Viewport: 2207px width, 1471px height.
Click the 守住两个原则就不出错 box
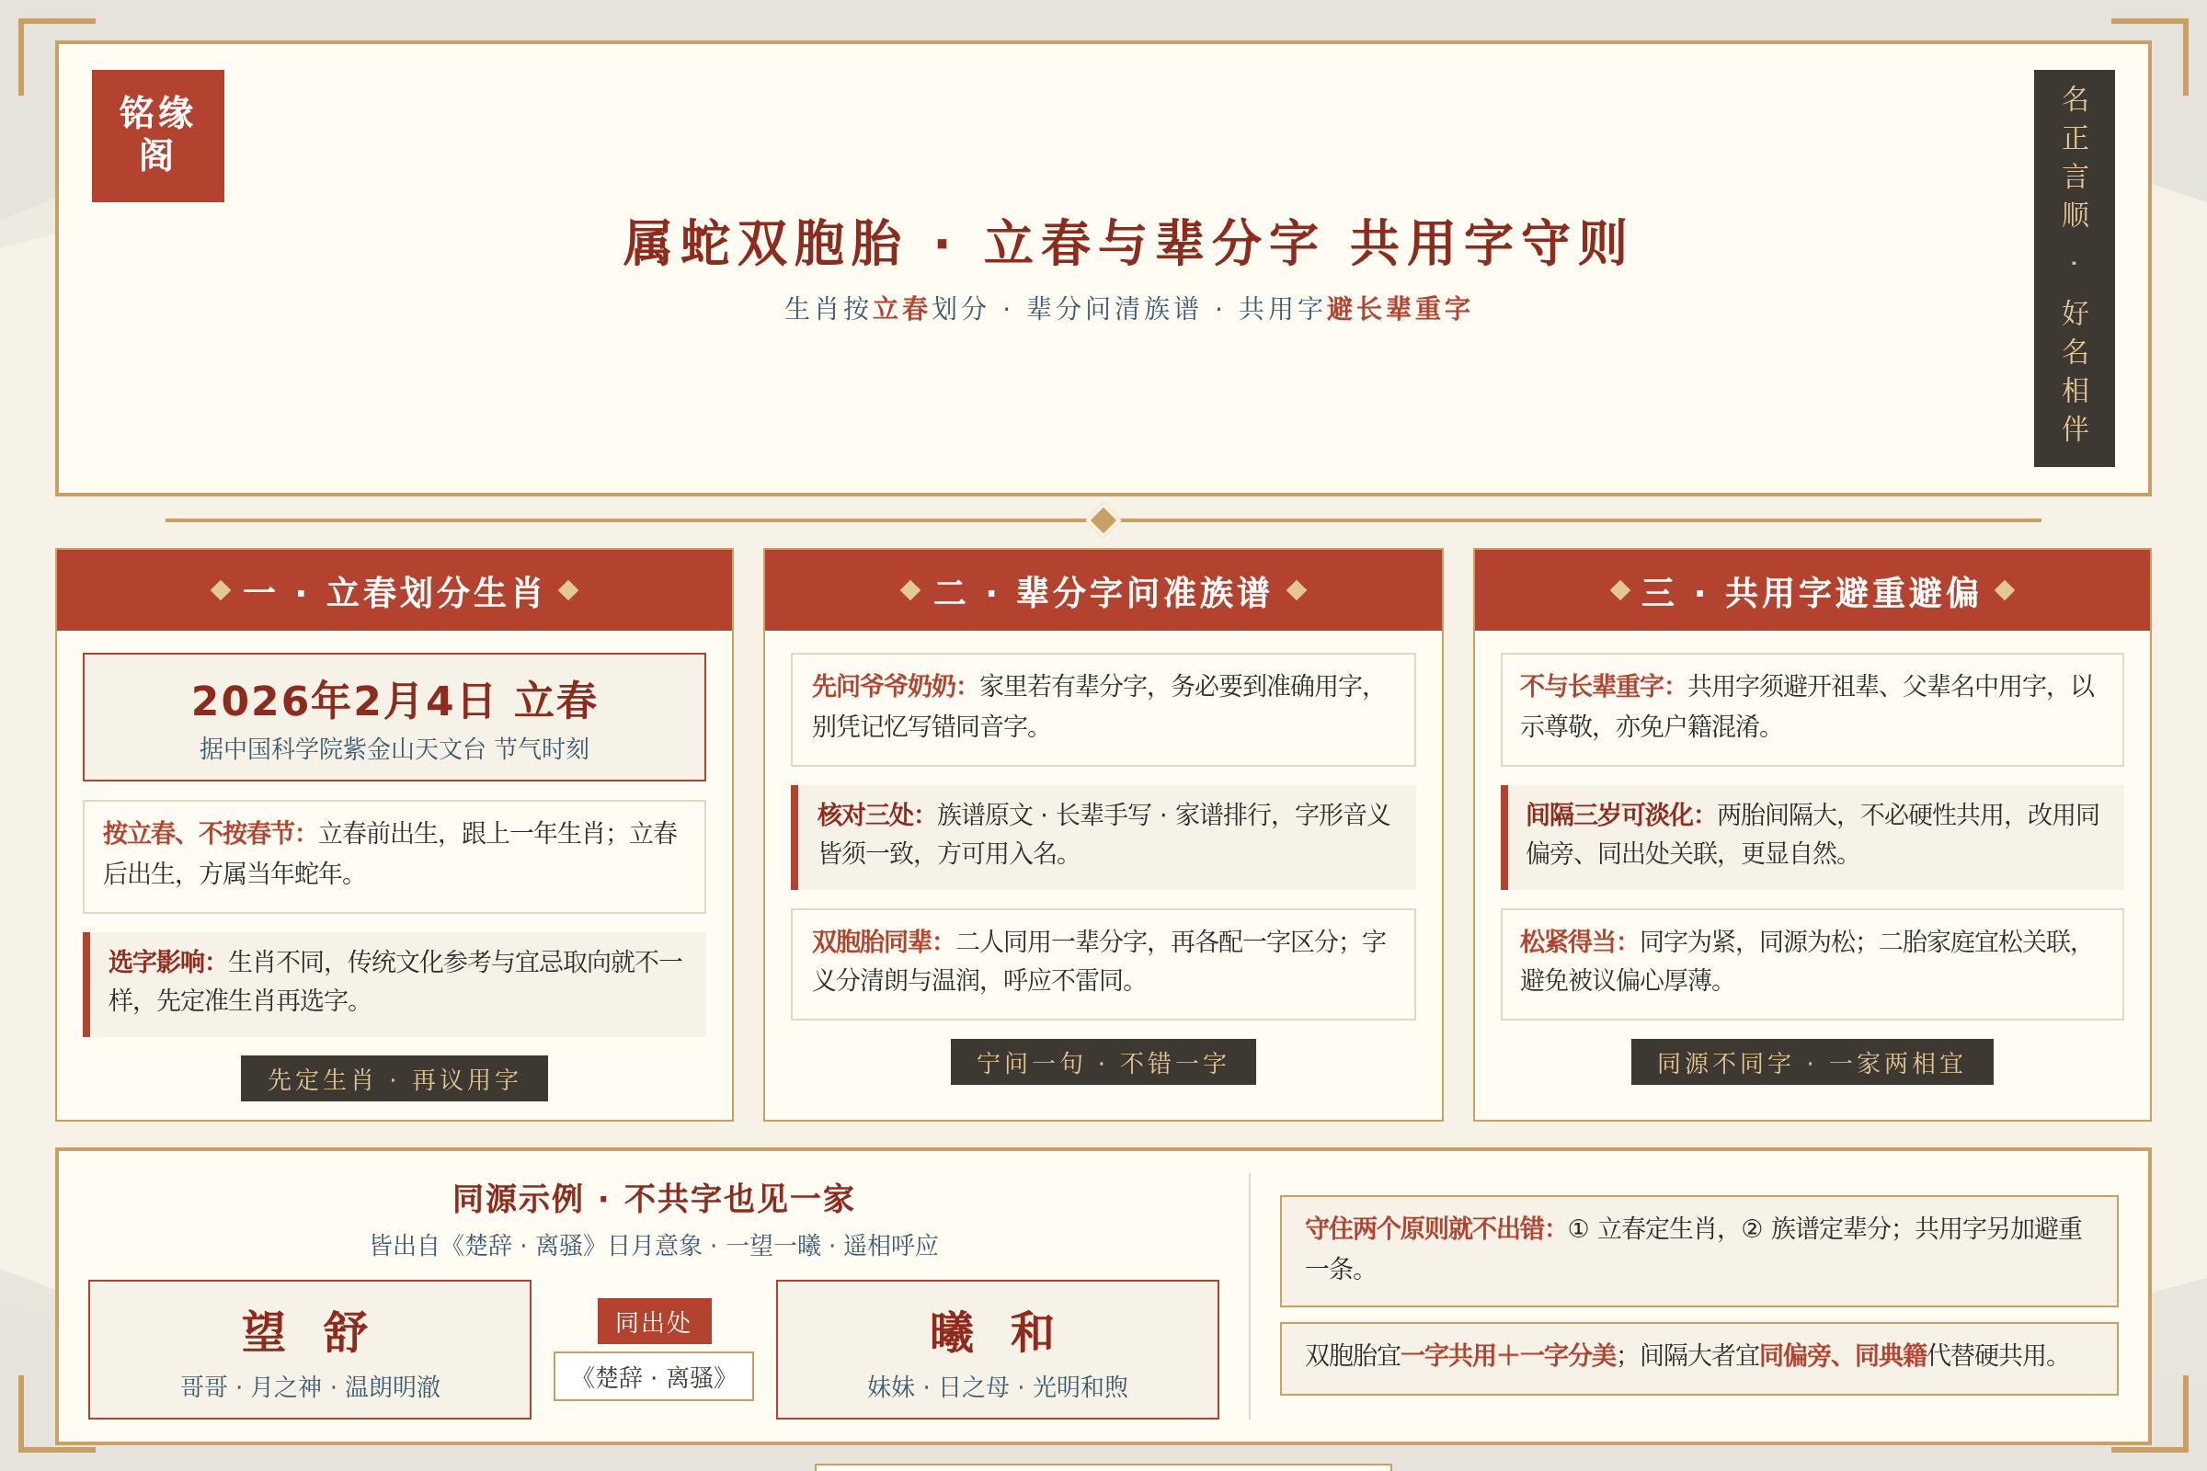(1699, 1250)
